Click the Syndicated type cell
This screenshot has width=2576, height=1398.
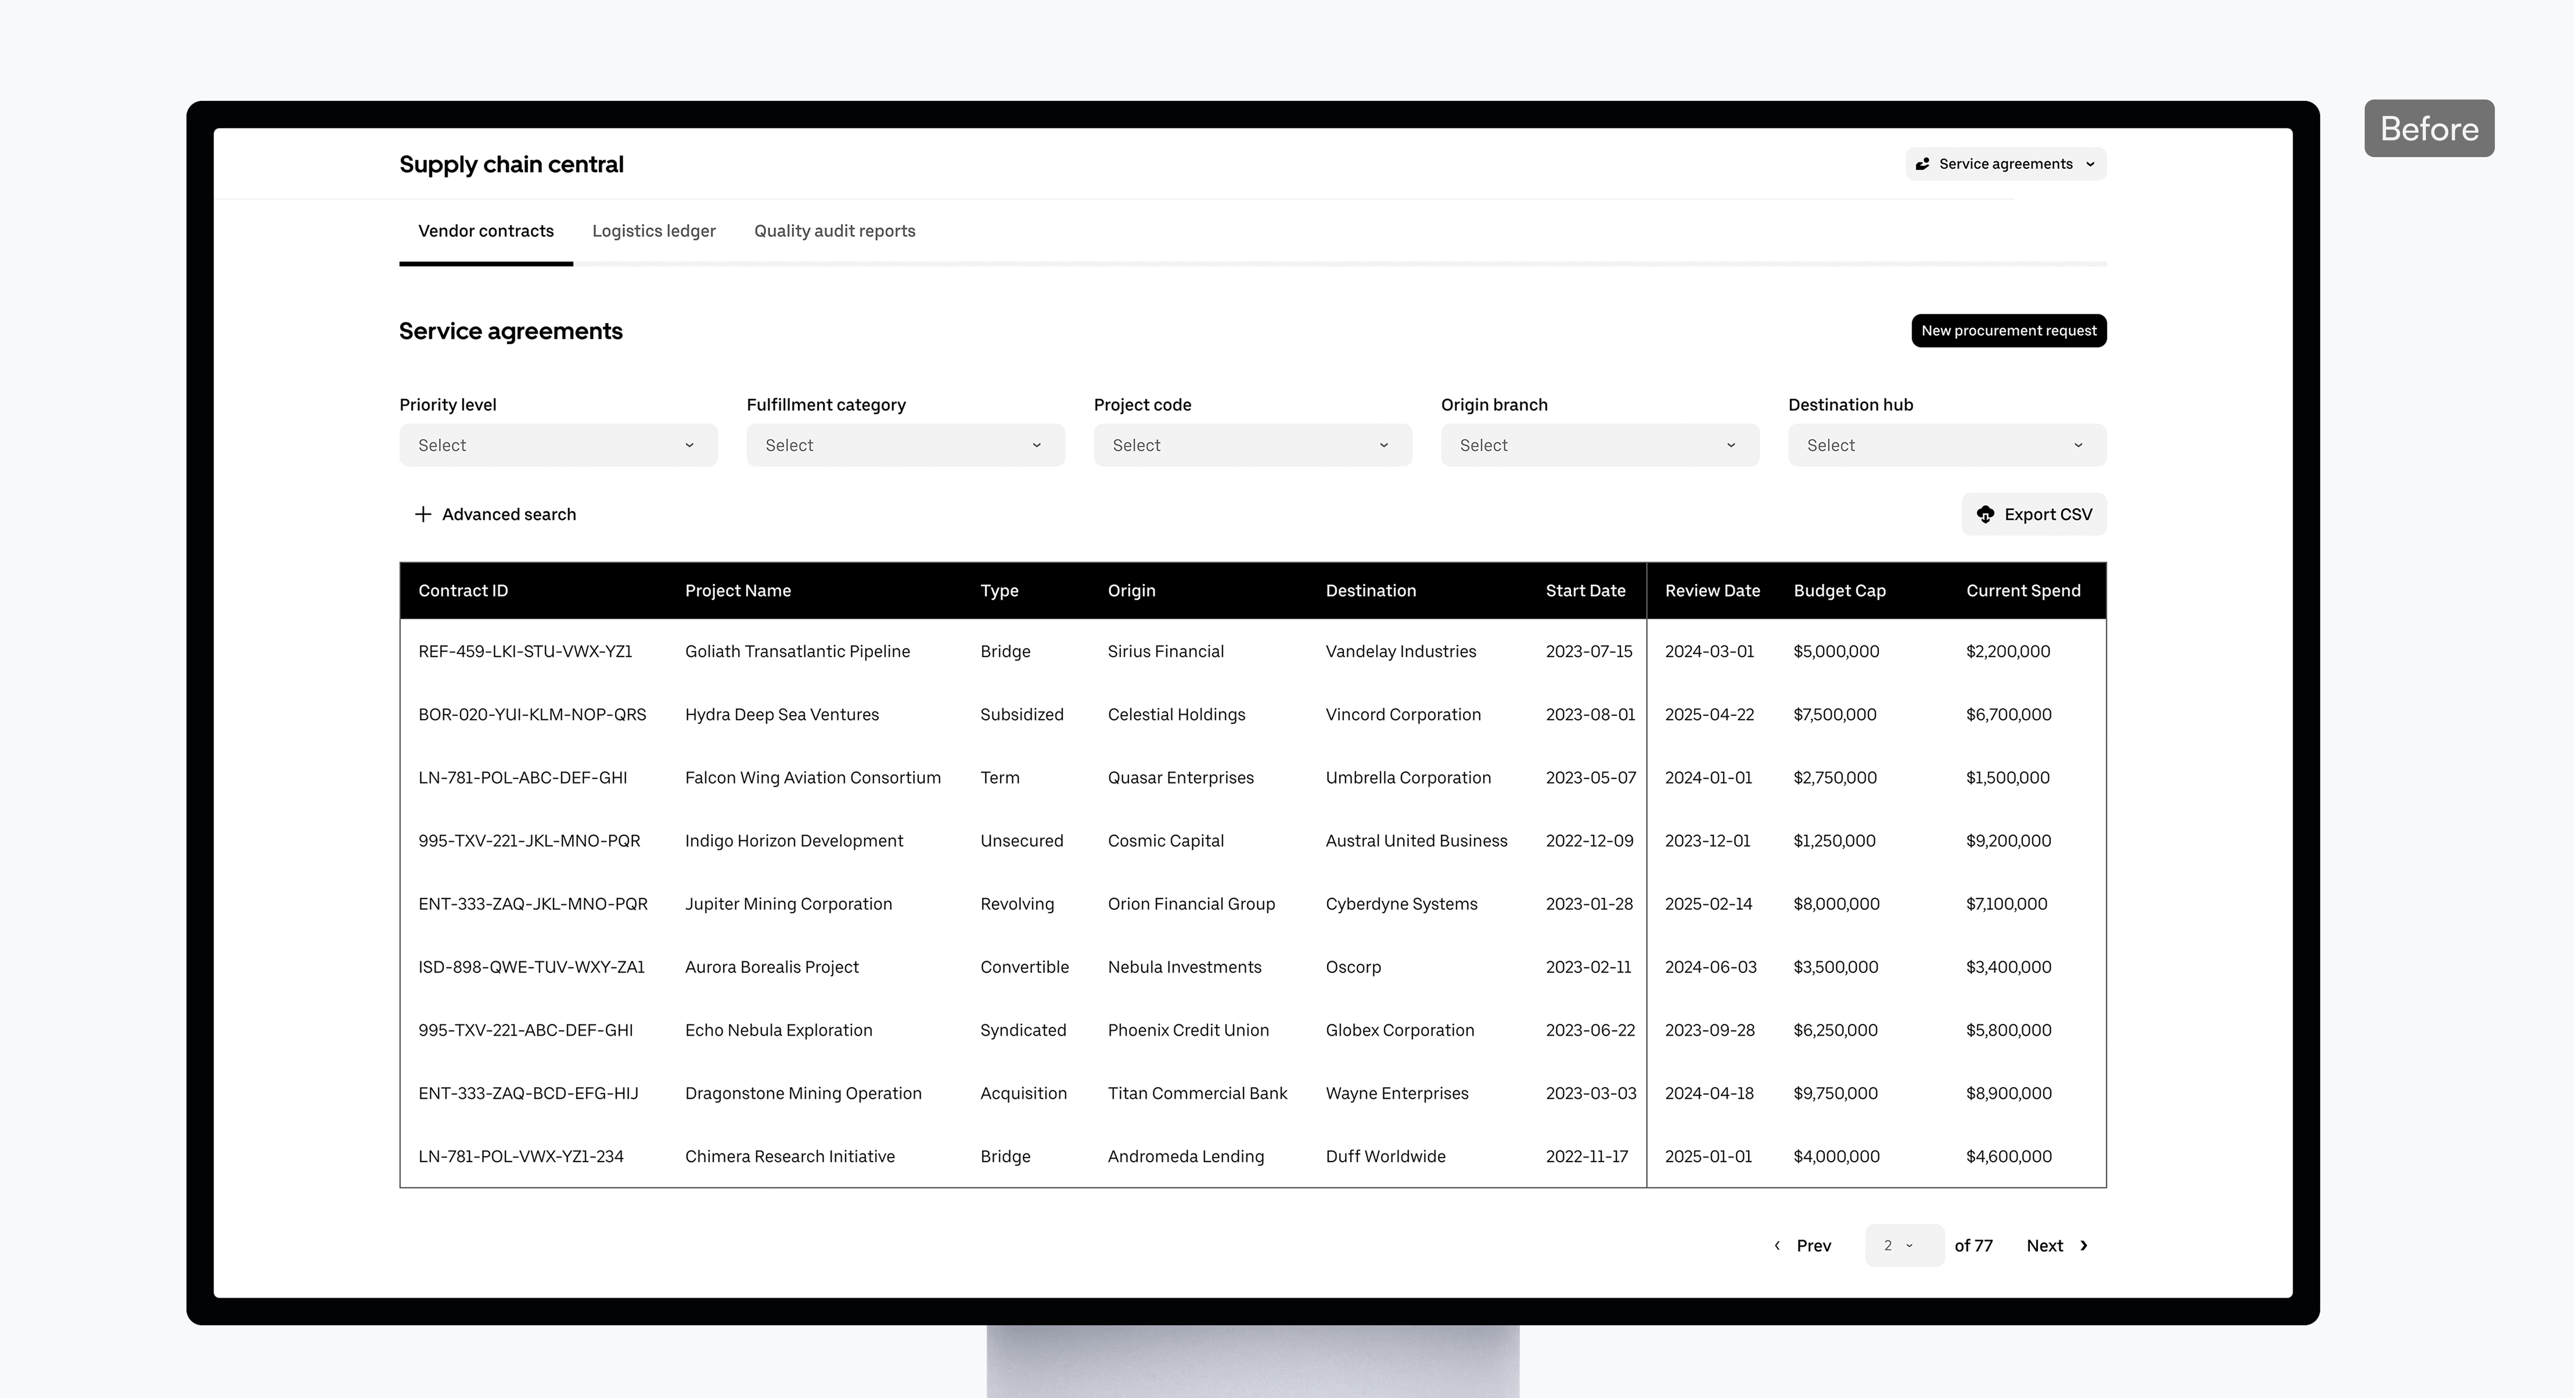(x=1023, y=1030)
